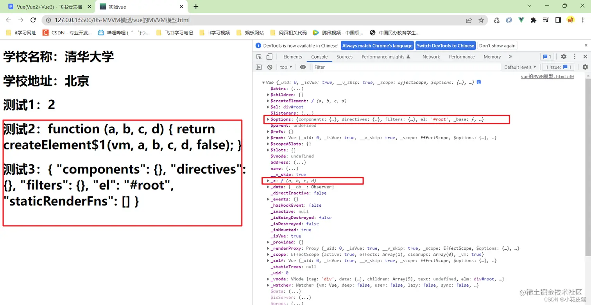Click the blue messages badge showing 1
The height and width of the screenshot is (305, 591).
tap(547, 57)
